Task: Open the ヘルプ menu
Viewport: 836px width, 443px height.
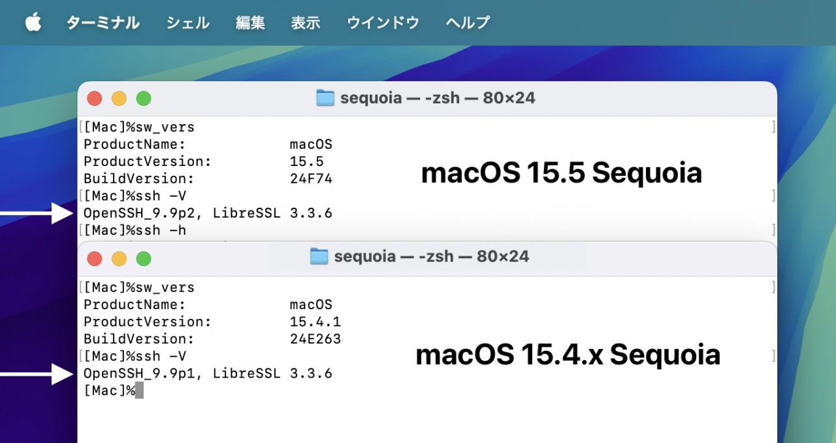Action: tap(468, 23)
